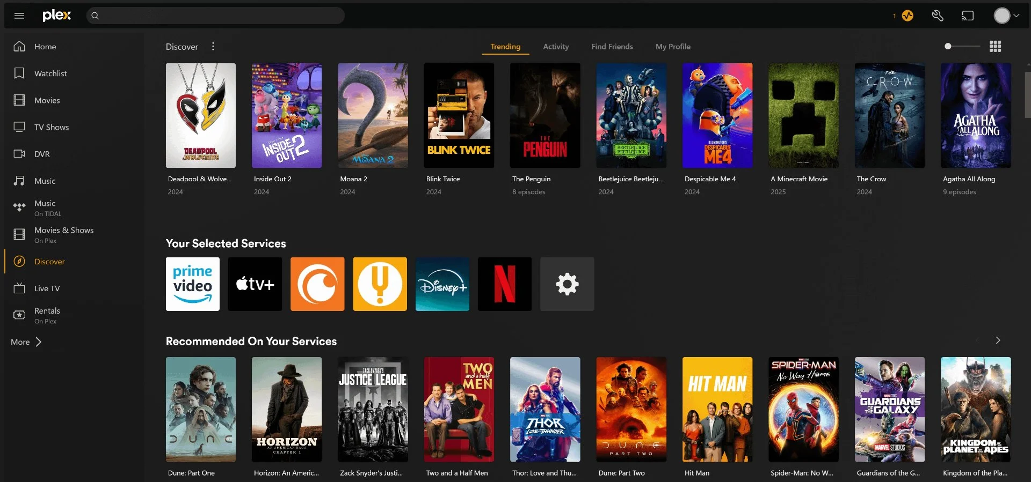Open the Guardians of the Galaxy poster
This screenshot has width=1031, height=482.
(890, 410)
